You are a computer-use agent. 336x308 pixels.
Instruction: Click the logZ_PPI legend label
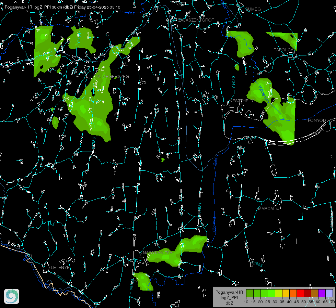point(229,297)
